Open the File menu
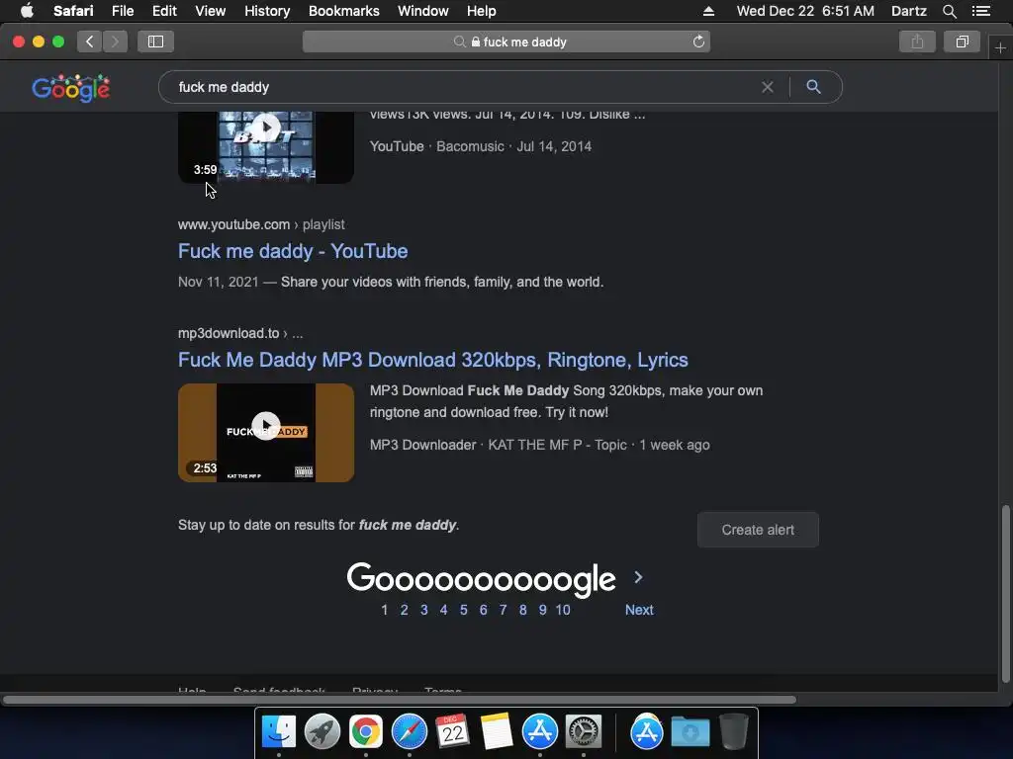Image resolution: width=1013 pixels, height=759 pixels. (x=122, y=11)
